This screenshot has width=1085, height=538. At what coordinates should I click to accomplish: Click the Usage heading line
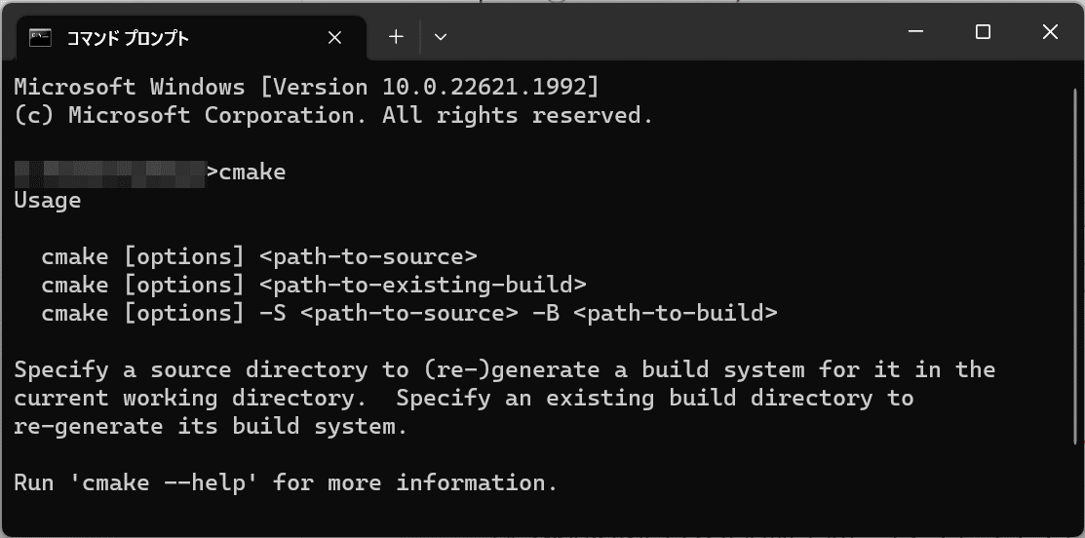[x=48, y=201]
